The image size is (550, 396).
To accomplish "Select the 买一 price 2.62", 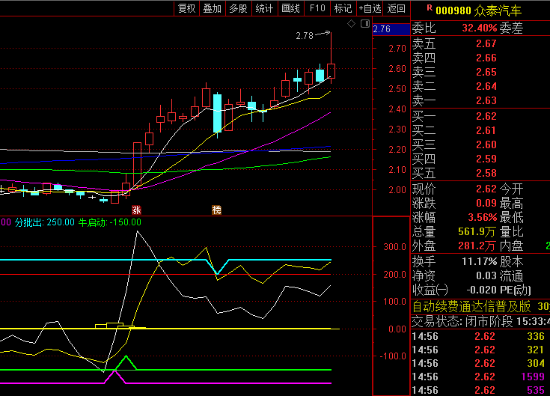I will 486,116.
